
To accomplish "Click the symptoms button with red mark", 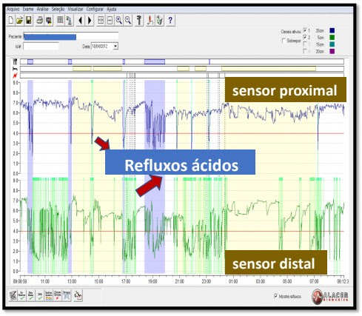I will point(57,295).
